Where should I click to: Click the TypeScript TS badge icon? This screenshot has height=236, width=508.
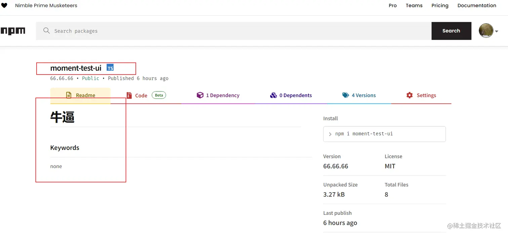(110, 68)
